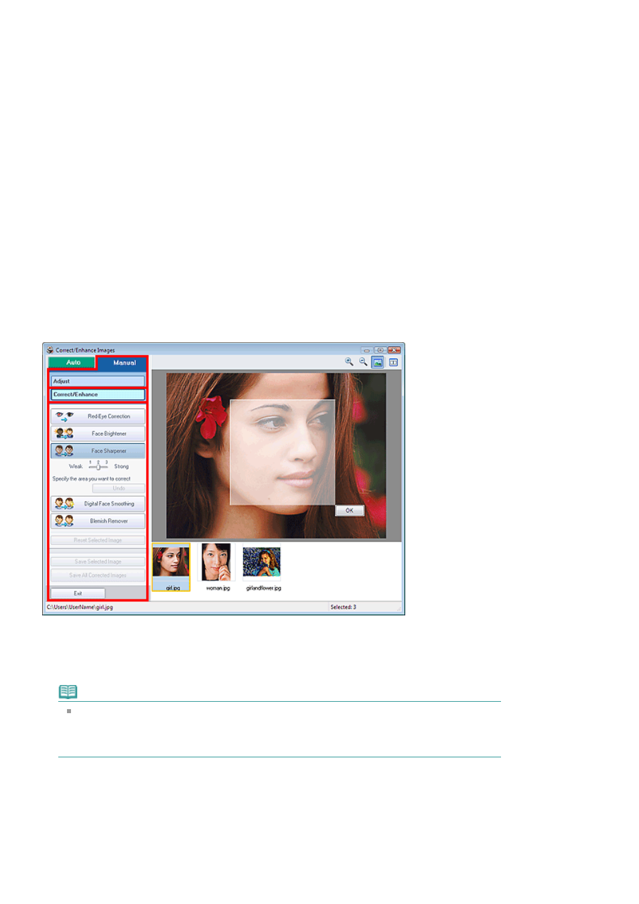Minimize the Correct/Enhance Images window

[366, 350]
